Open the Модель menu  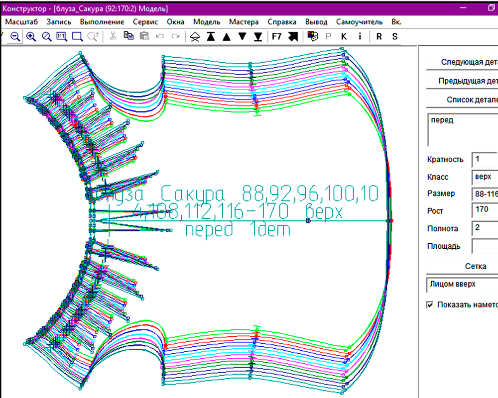[207, 22]
